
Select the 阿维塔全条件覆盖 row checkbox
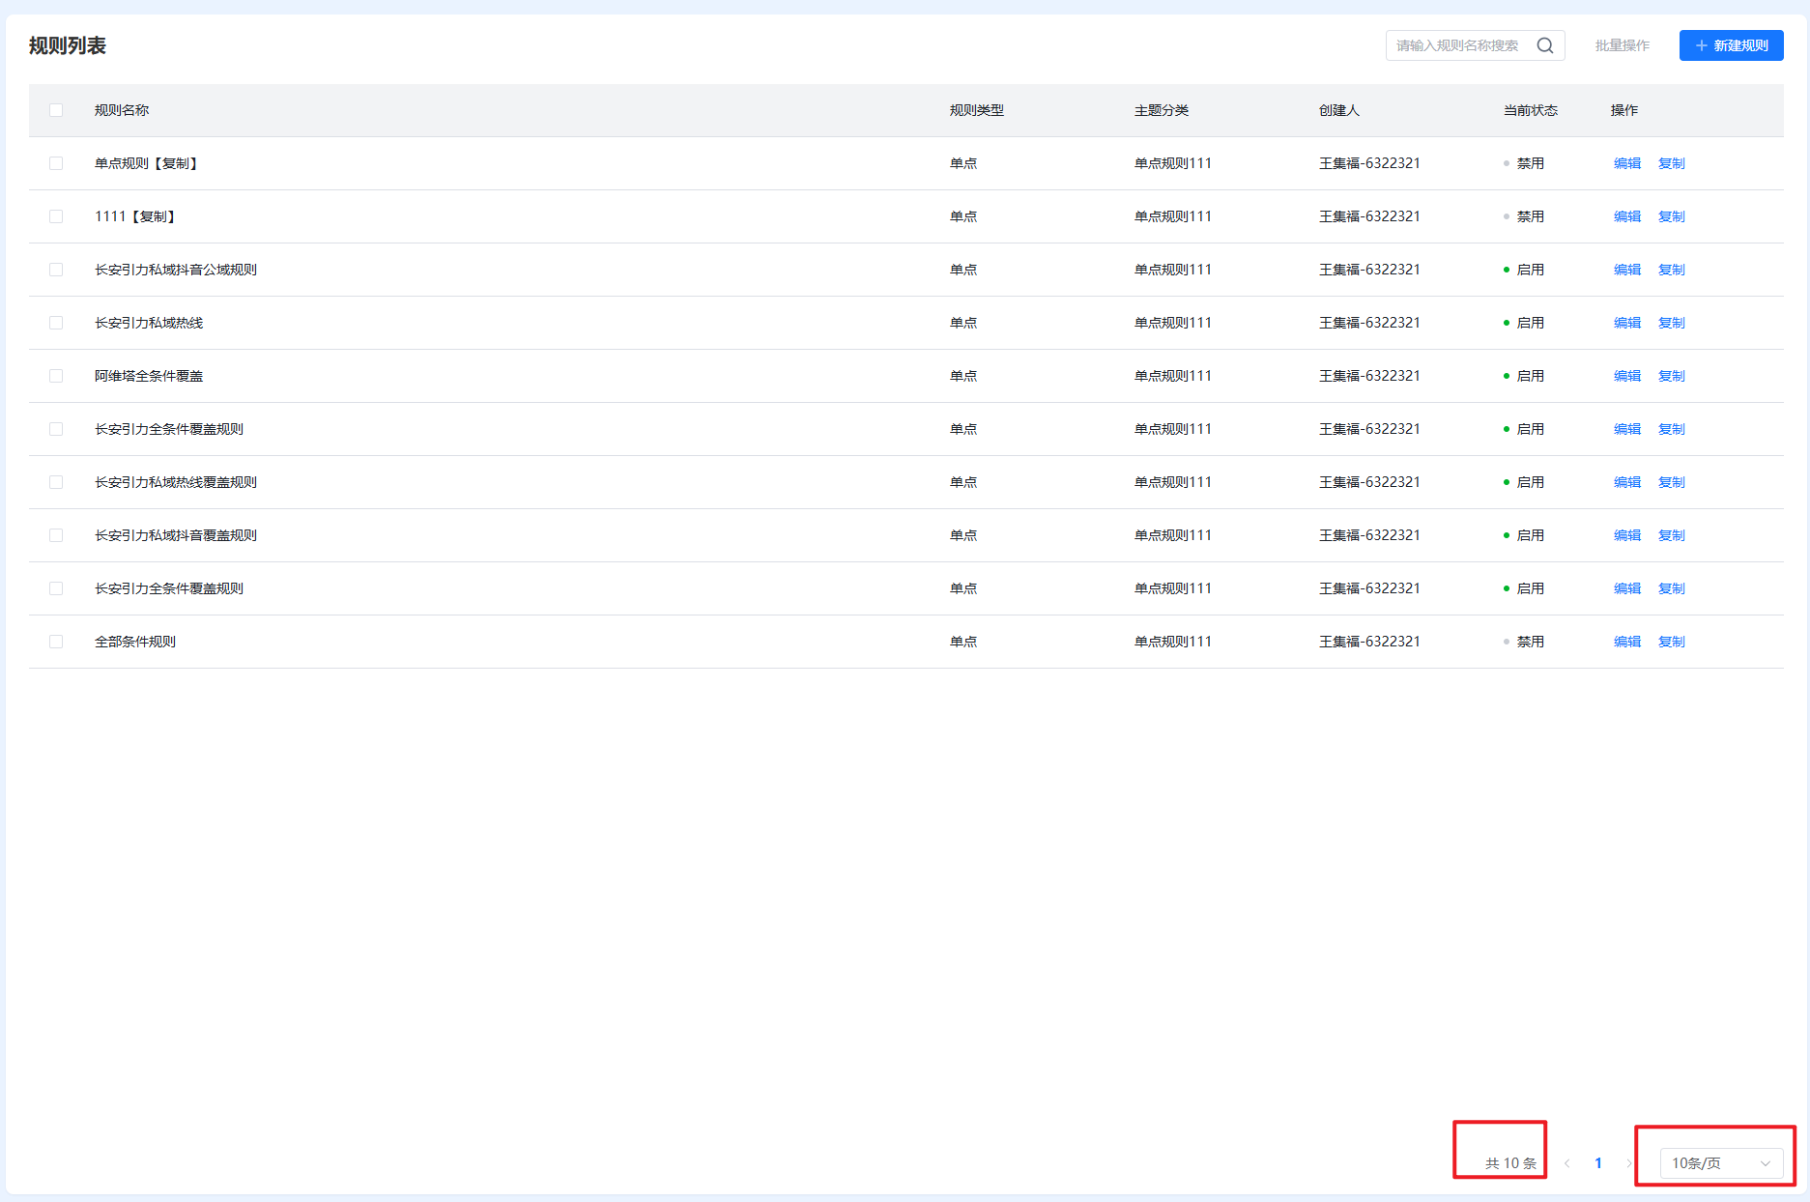[56, 376]
